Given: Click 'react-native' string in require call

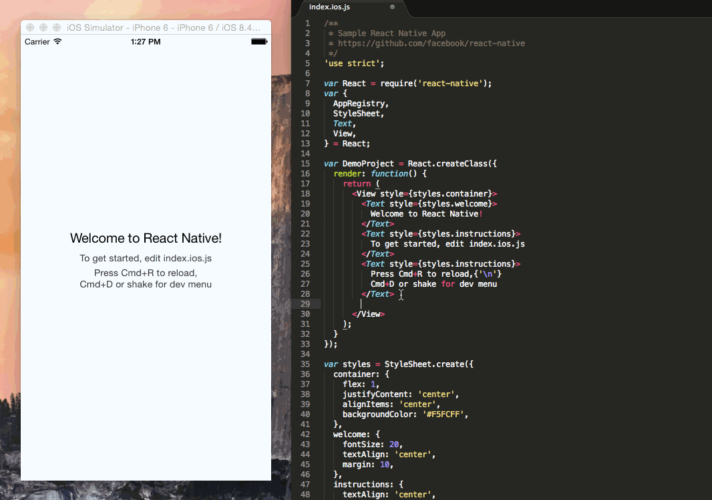Looking at the screenshot, I should 450,84.
